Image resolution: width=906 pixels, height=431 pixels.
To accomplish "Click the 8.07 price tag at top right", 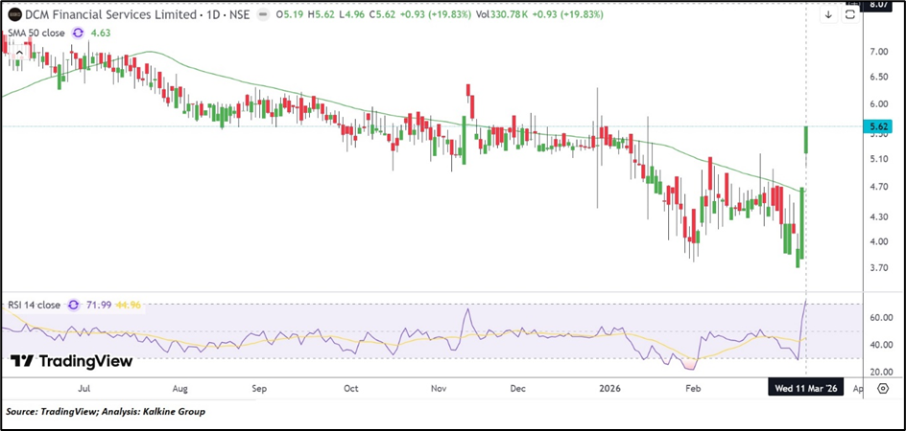I will point(879,4).
